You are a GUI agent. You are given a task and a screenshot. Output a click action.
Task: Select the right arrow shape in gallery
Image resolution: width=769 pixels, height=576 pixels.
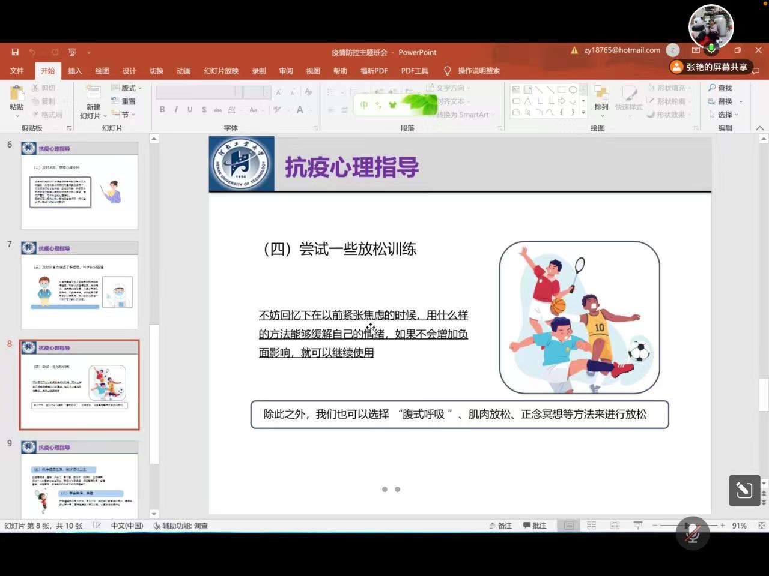coord(562,101)
